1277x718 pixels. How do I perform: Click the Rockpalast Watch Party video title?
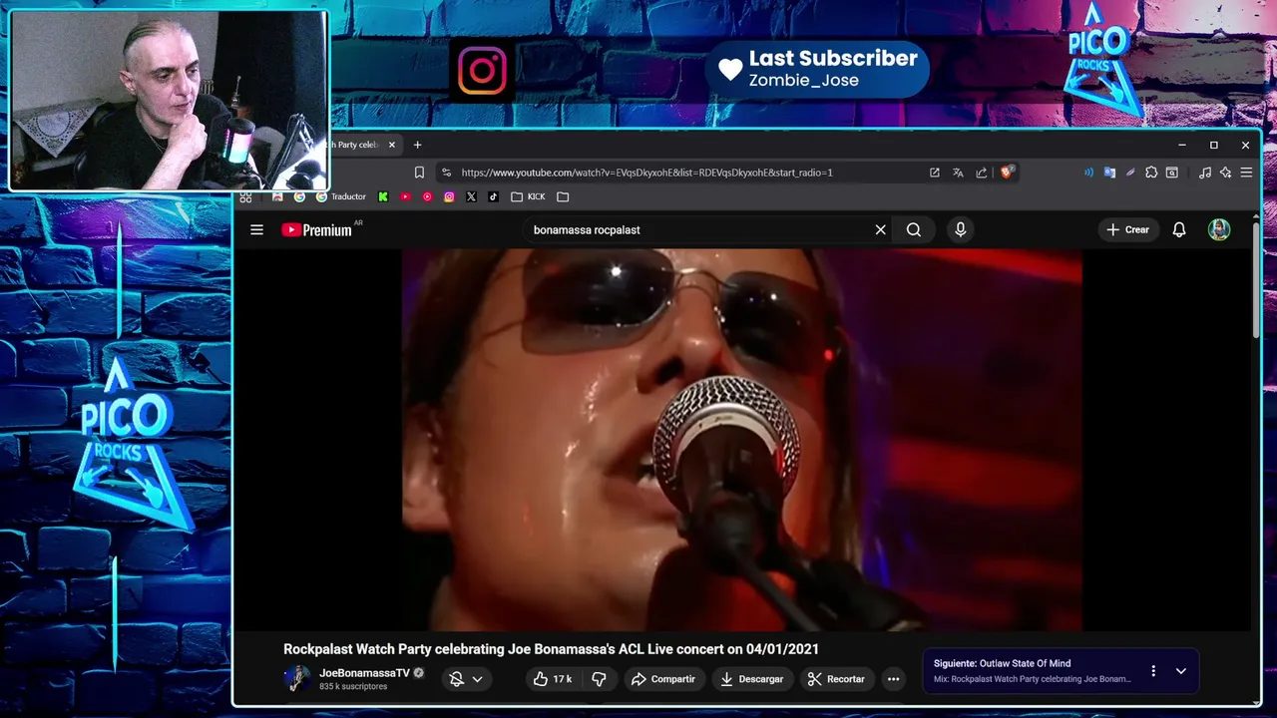tap(551, 649)
